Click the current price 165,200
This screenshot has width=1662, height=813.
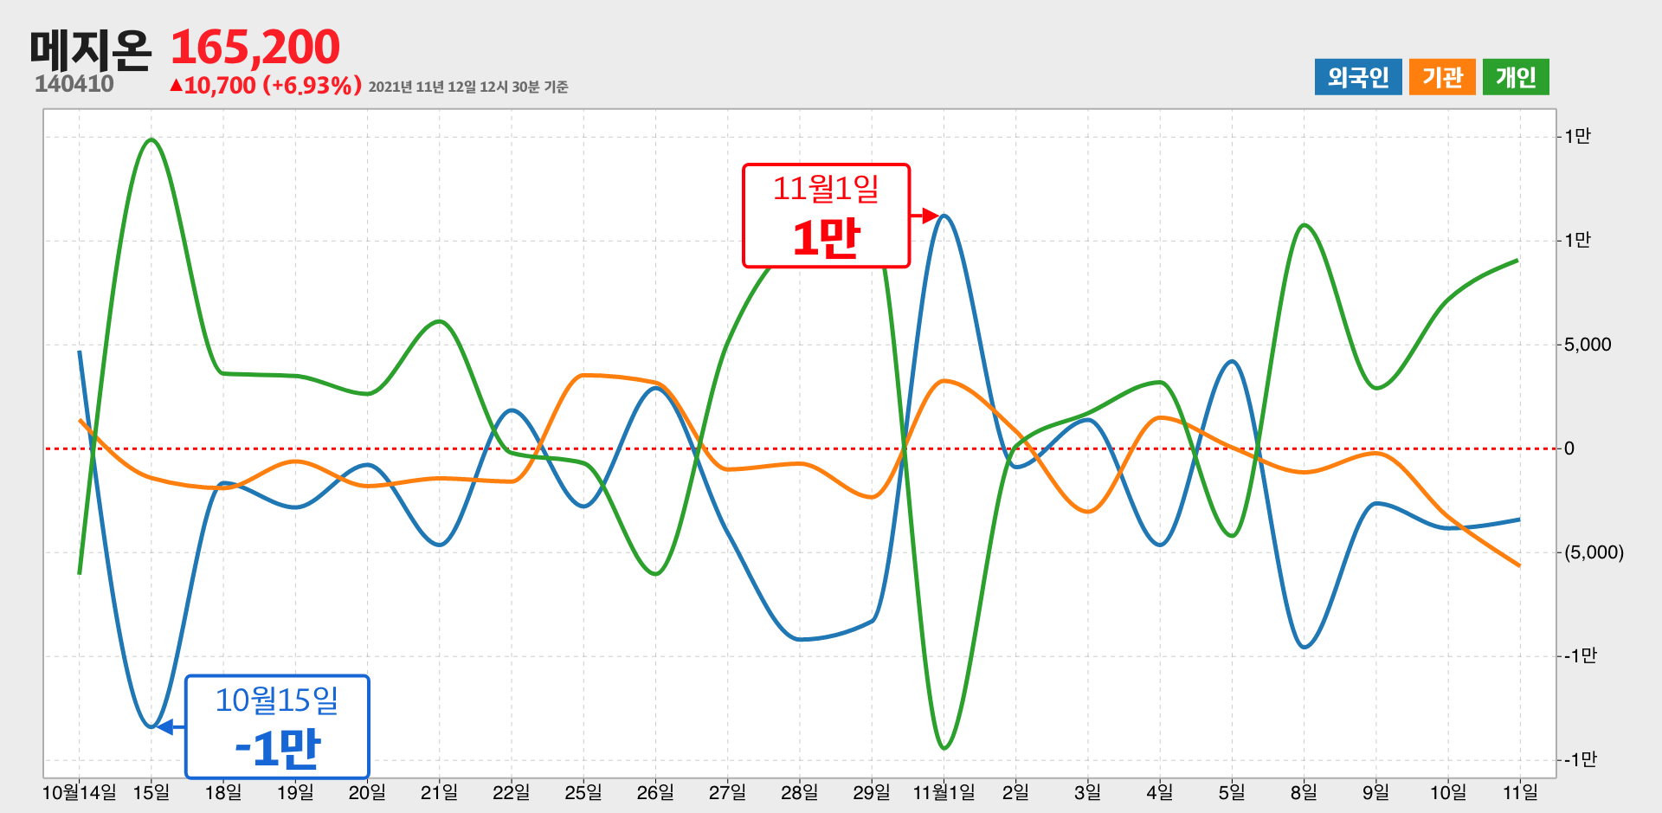click(255, 47)
